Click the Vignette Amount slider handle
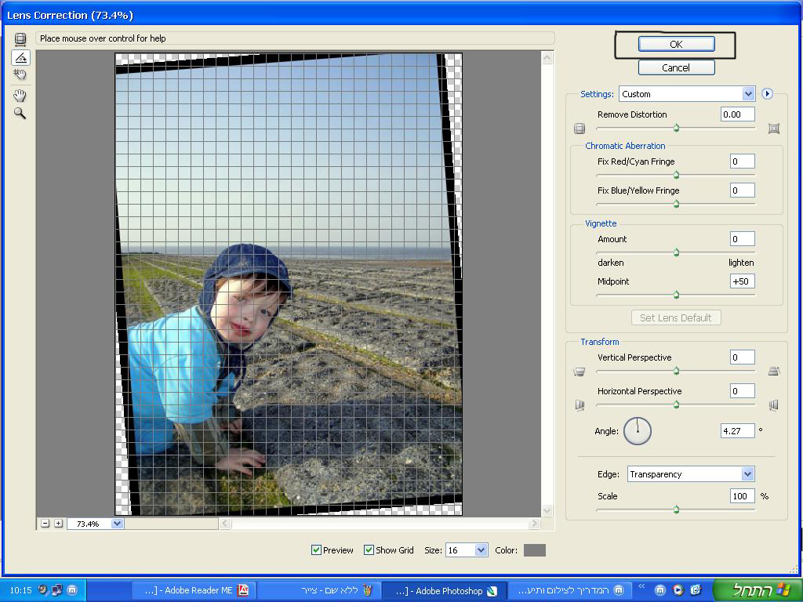This screenshot has width=803, height=602. 676,252
